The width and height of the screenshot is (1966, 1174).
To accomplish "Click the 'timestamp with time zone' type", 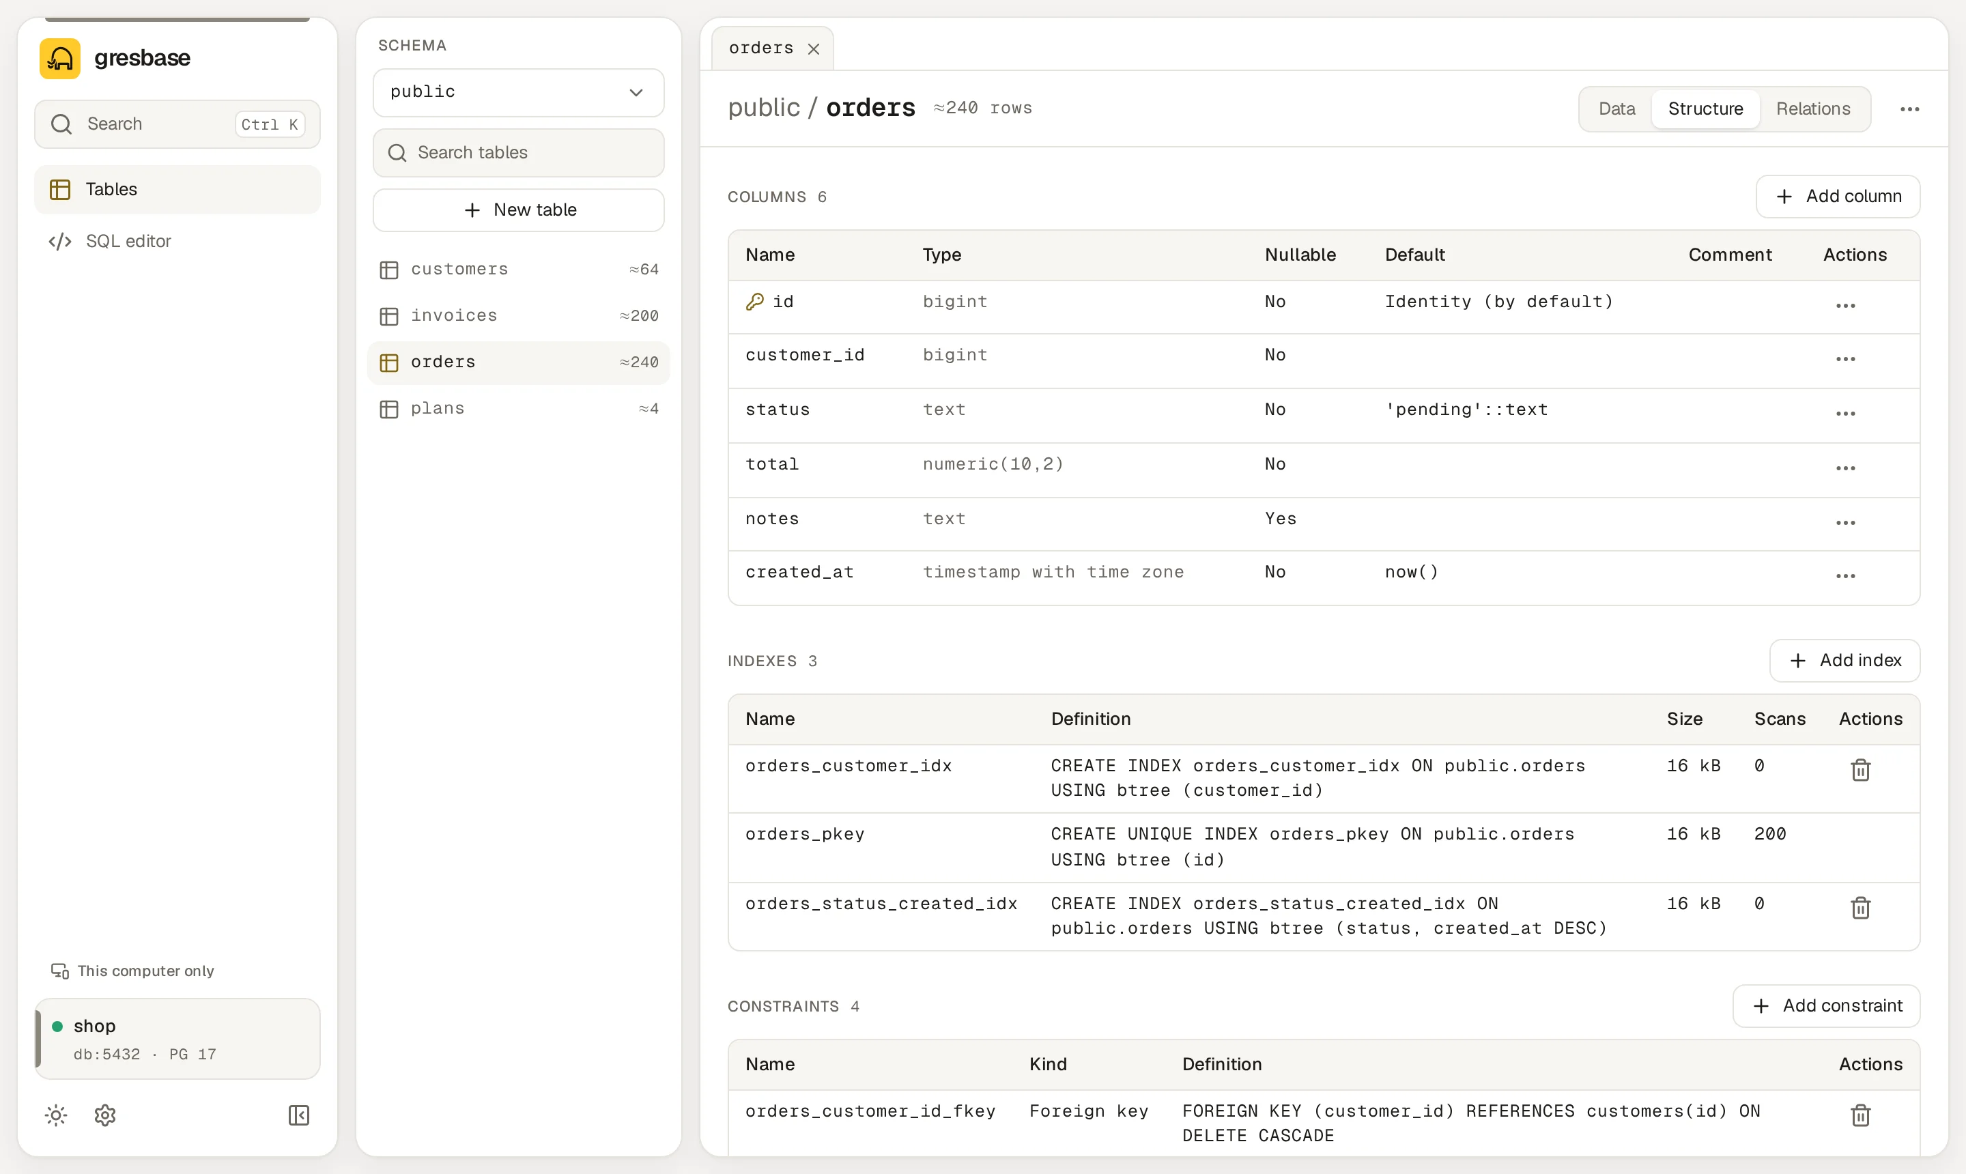I will [x=1053, y=572].
